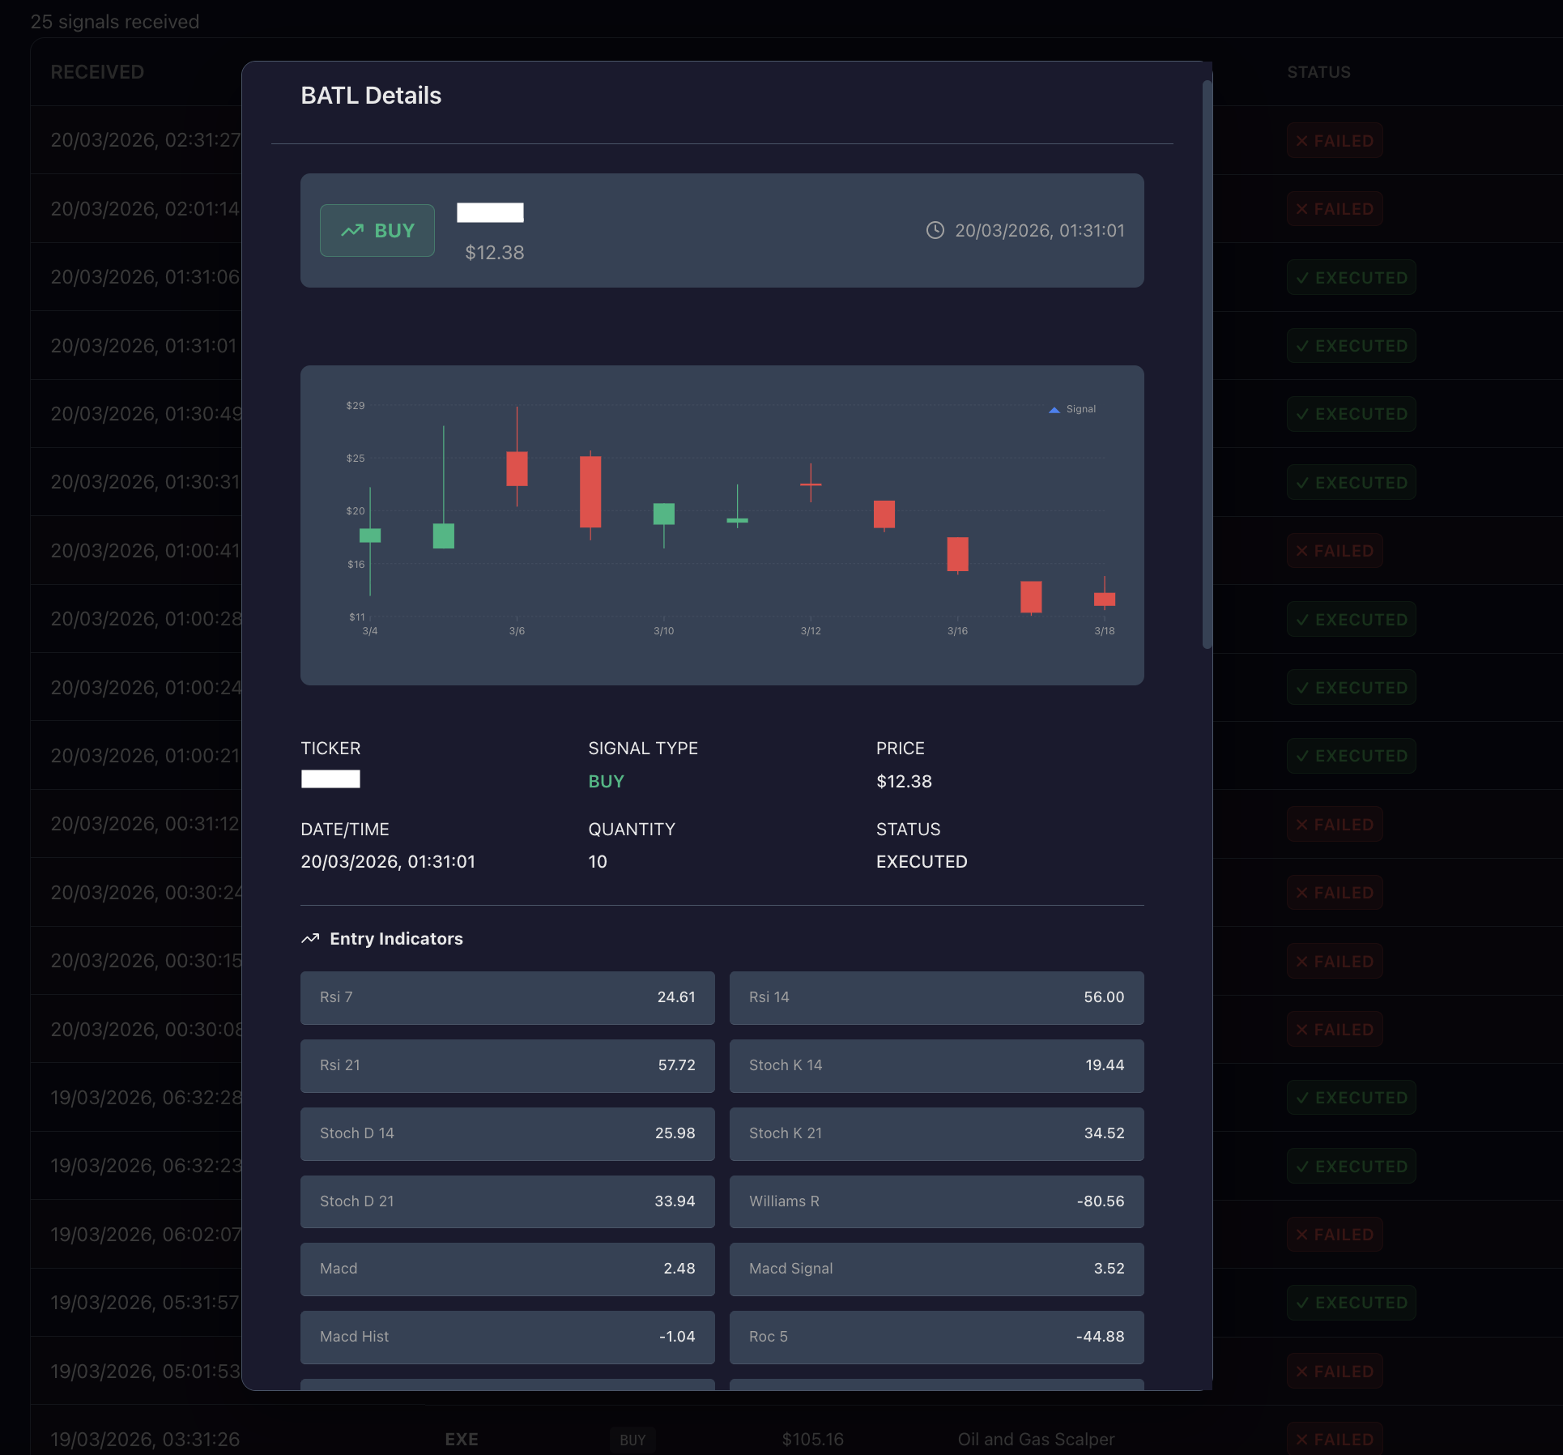The height and width of the screenshot is (1455, 1563).
Task: Click the modal's vertical scrollbar
Action: pyautogui.click(x=1207, y=365)
